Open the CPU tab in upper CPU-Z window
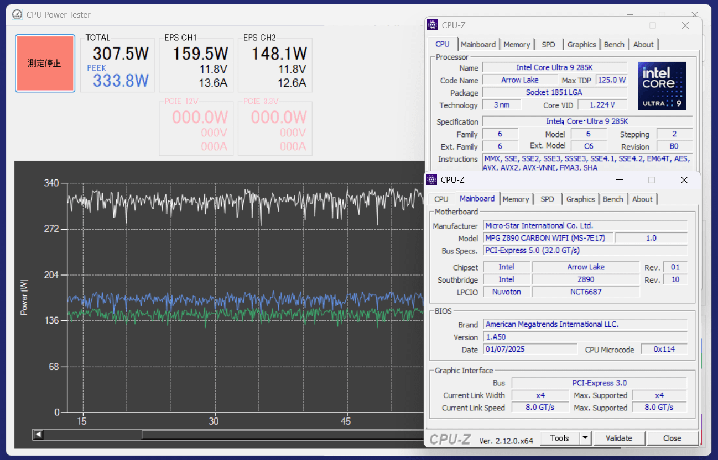 [443, 44]
